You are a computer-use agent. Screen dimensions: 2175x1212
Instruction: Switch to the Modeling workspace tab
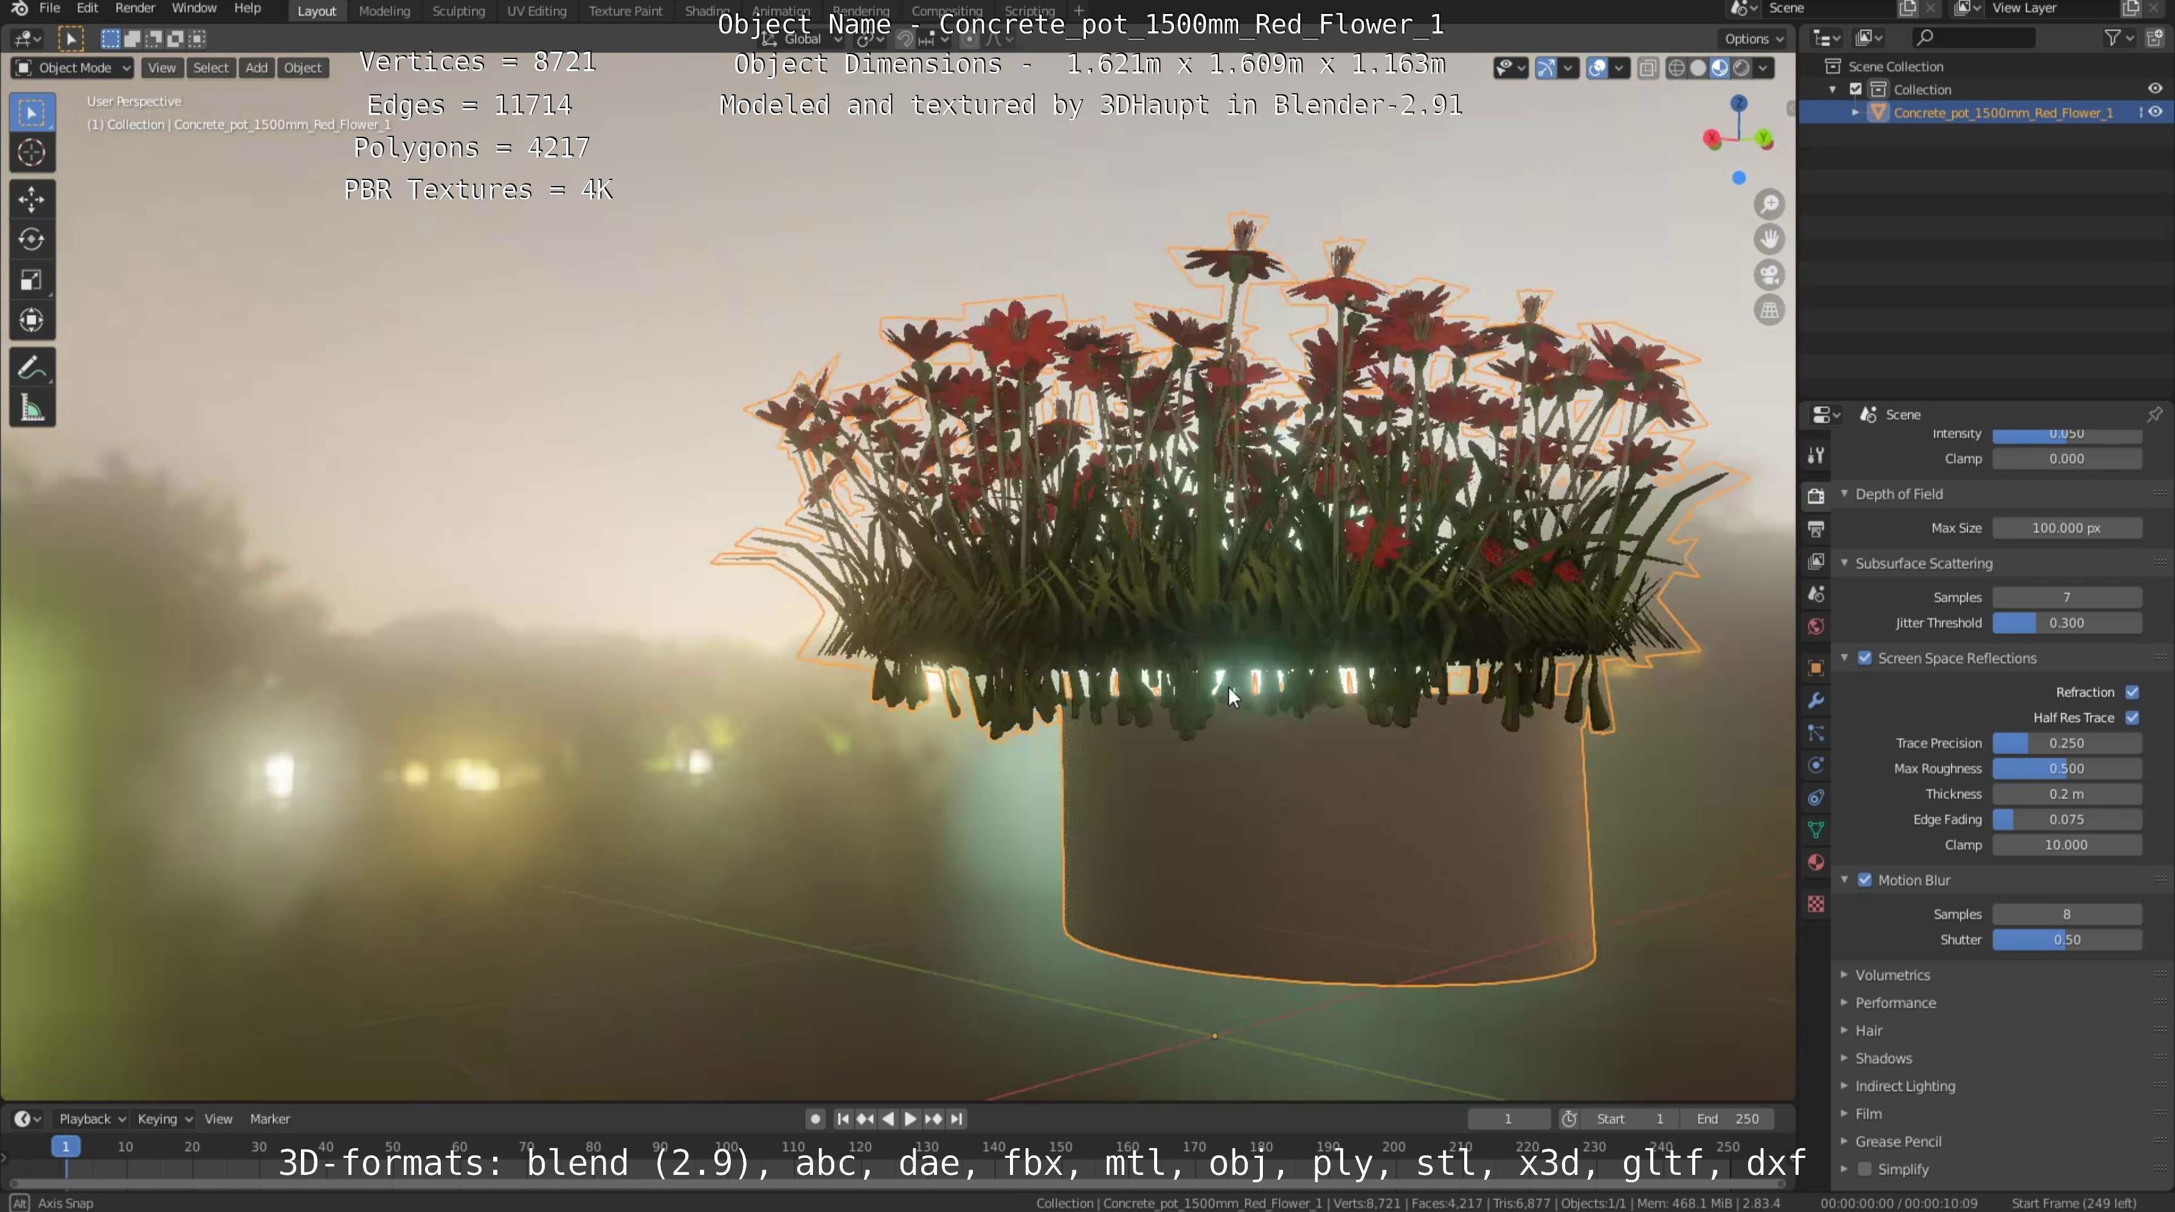click(x=384, y=11)
